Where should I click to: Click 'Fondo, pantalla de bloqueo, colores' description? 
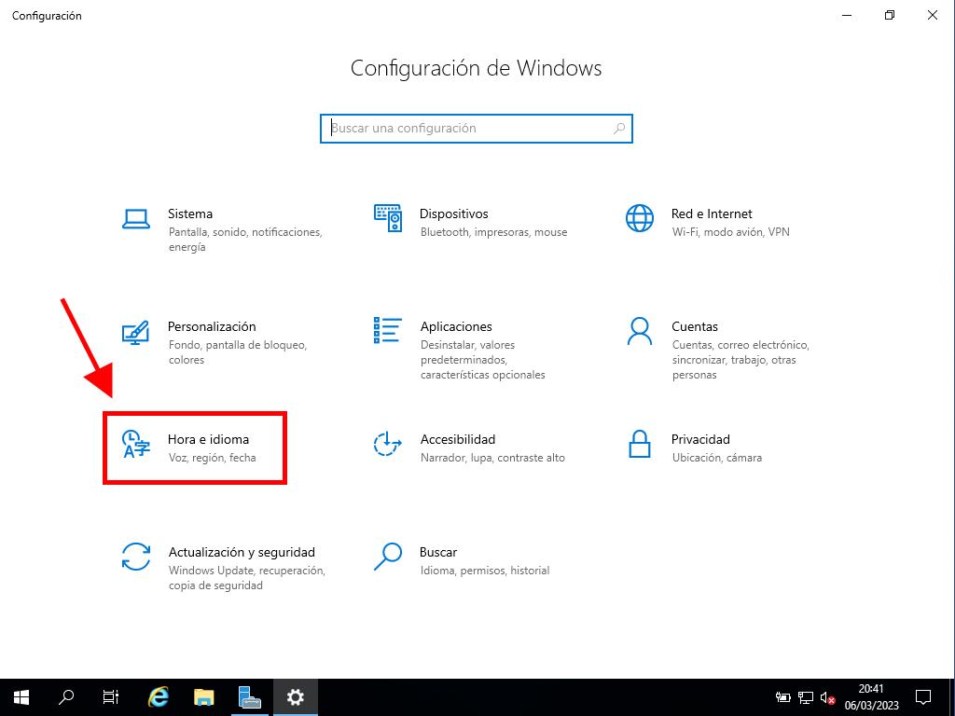click(238, 351)
